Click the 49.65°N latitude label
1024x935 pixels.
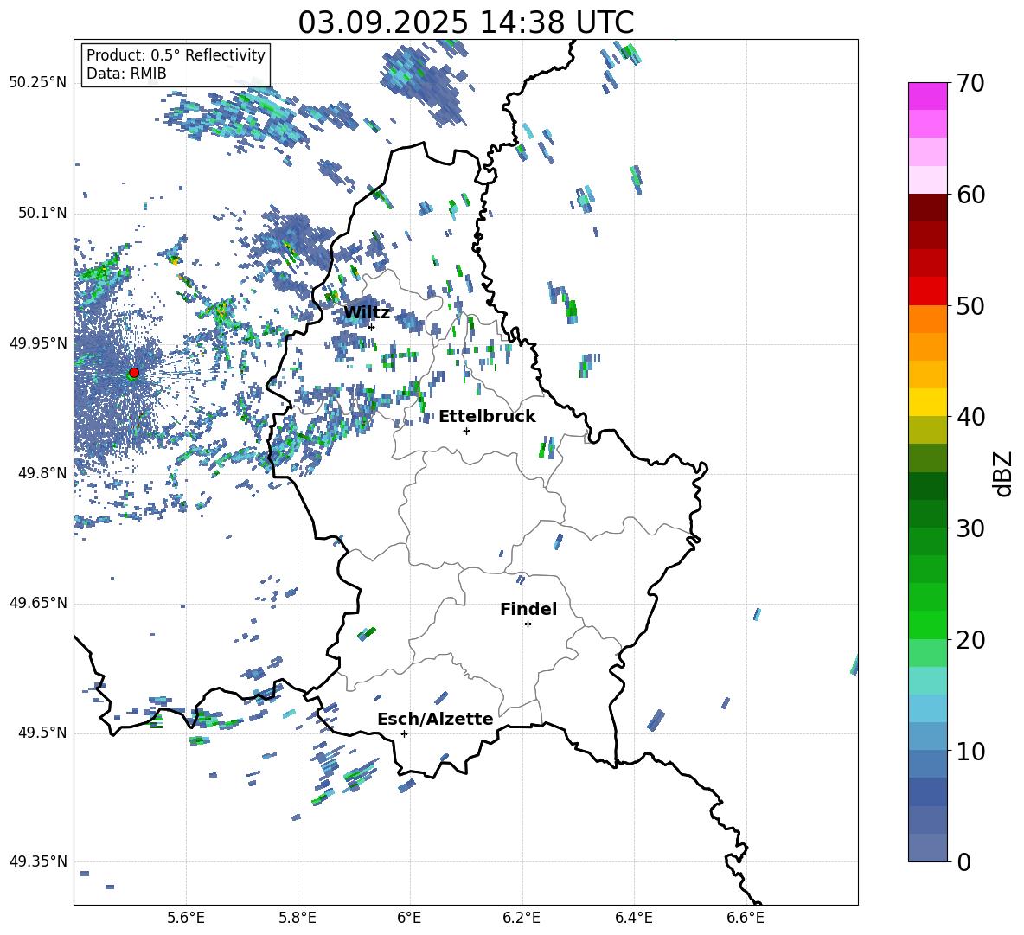pos(38,603)
